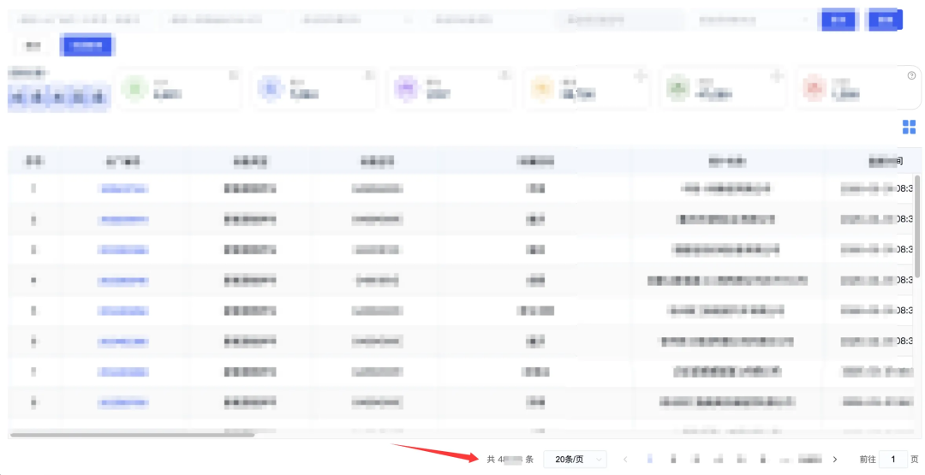The image size is (925, 475).
Task: Select the blue circle icon stat card
Action: [x=313, y=89]
